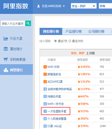Open 行业大盘 in the sidebar
This screenshot has height=129, width=112.
(16, 38)
